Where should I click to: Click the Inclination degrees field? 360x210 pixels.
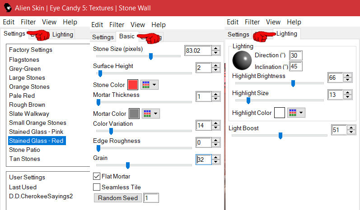coord(295,66)
